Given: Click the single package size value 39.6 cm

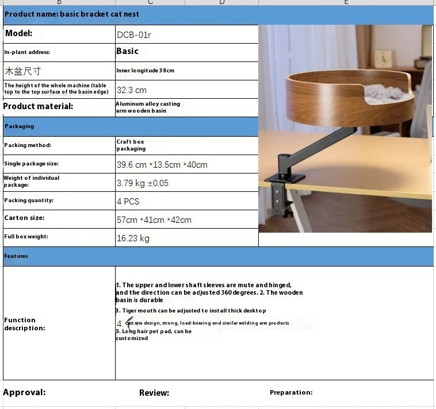Looking at the screenshot, I should click(186, 164).
